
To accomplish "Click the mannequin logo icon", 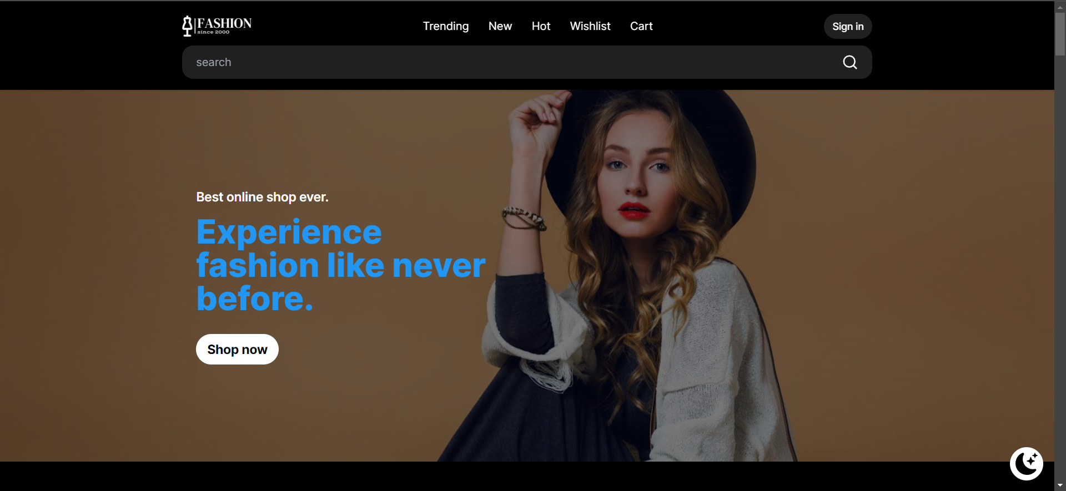I will (187, 26).
